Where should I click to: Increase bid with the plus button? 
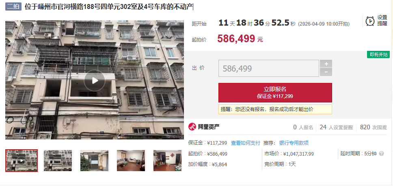(x=326, y=64)
